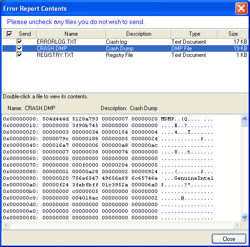Click the hex value c0000005
250x247 pixels.
[85, 191]
